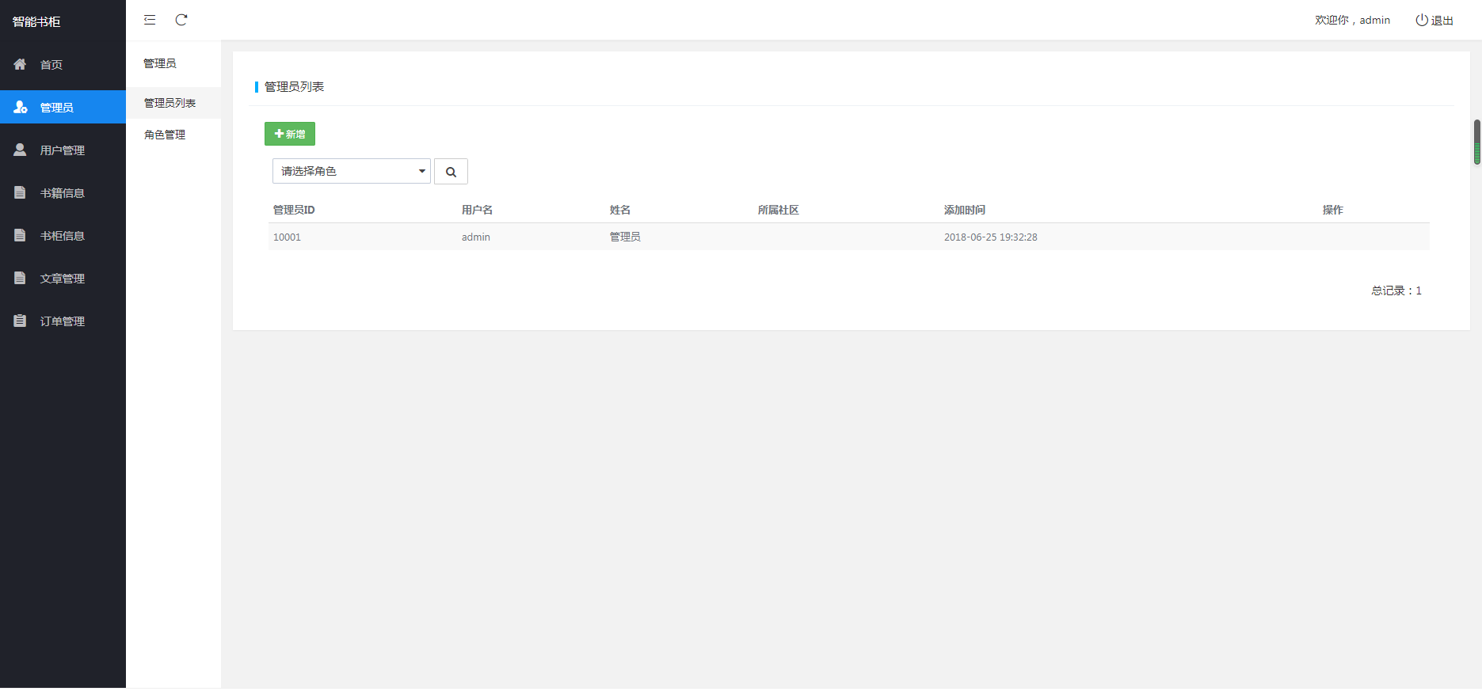Screen dimensions: 1482x691
Task: Click the dropdown arrow of role selector
Action: click(x=421, y=171)
